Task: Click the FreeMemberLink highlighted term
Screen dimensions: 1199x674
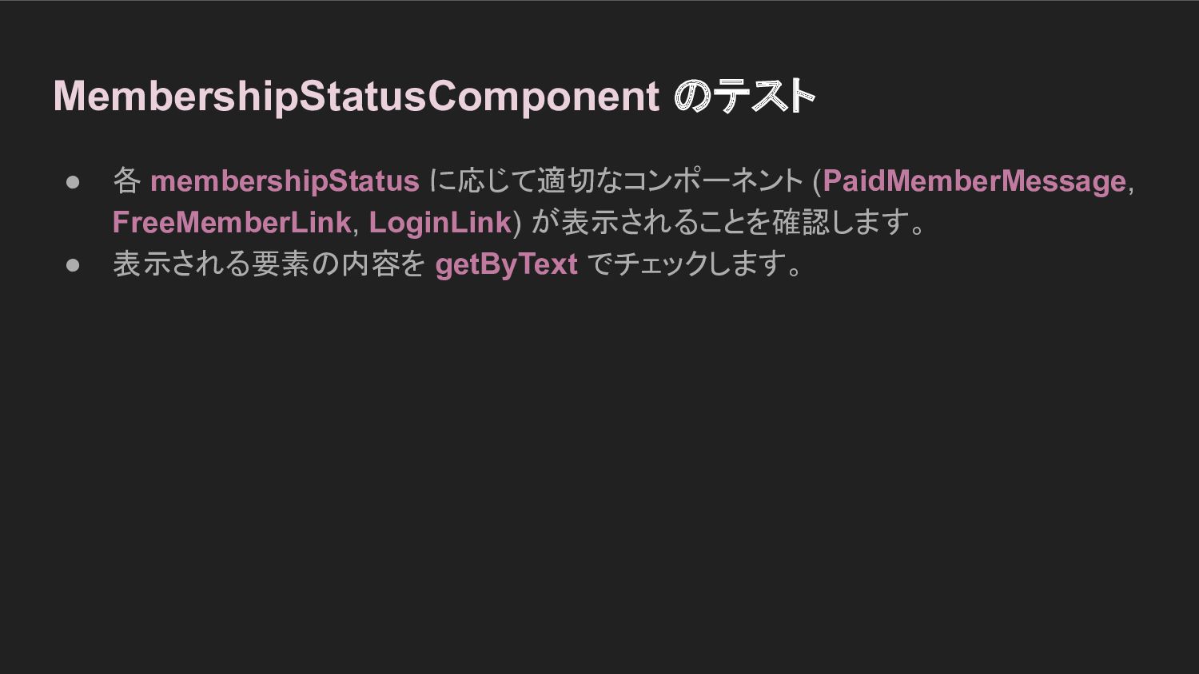Action: 232,223
